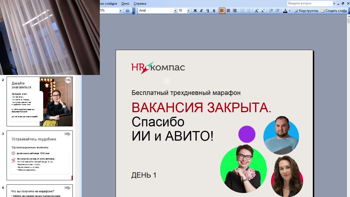
Task: Open the help question box dropdown
Action: coord(334,3)
